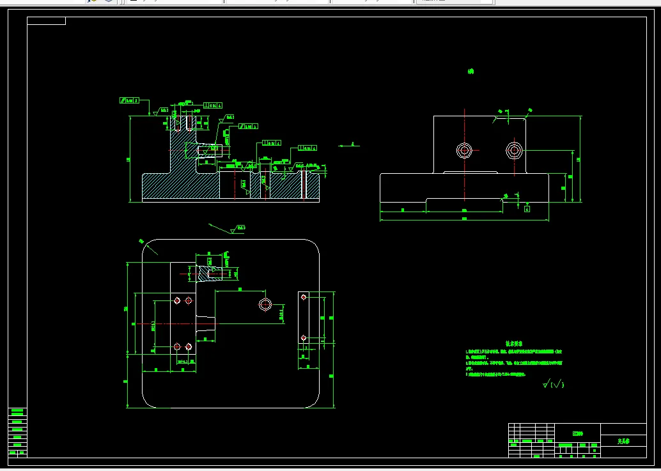Select the view label above the side view
Screen dimensions: 661x471
coord(470,72)
